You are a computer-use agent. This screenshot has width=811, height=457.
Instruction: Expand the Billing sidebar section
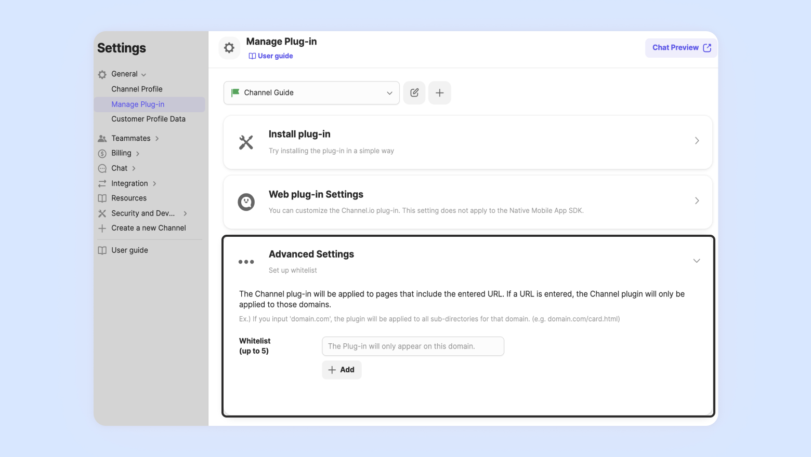(122, 153)
